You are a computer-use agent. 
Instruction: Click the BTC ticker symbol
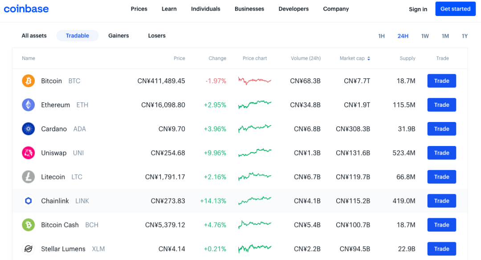click(74, 81)
